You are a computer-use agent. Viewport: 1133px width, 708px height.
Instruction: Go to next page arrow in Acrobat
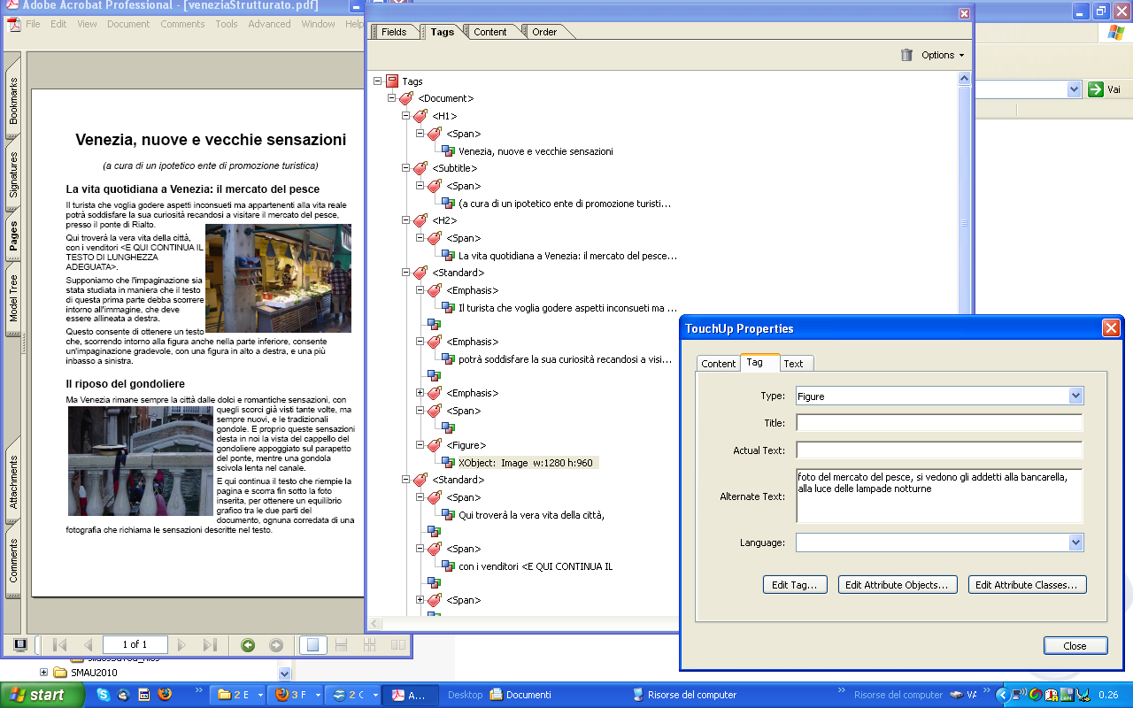click(182, 644)
